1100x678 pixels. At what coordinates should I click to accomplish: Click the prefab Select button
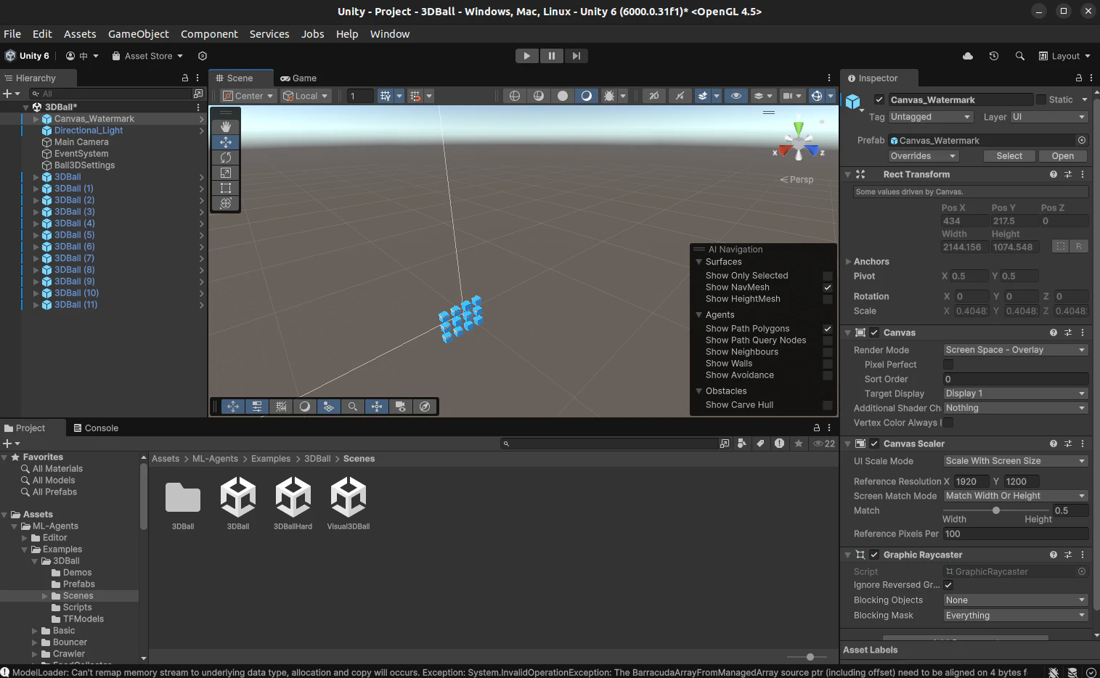click(1009, 156)
